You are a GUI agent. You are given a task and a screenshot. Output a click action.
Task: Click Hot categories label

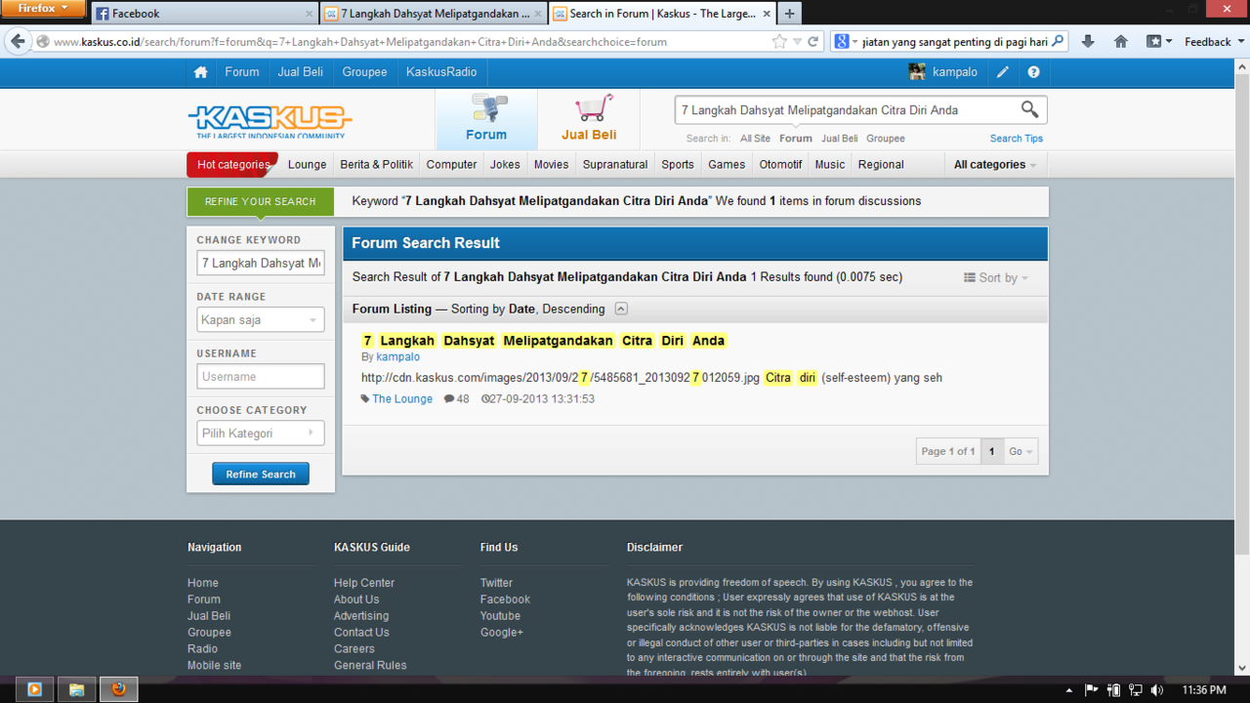coord(232,164)
